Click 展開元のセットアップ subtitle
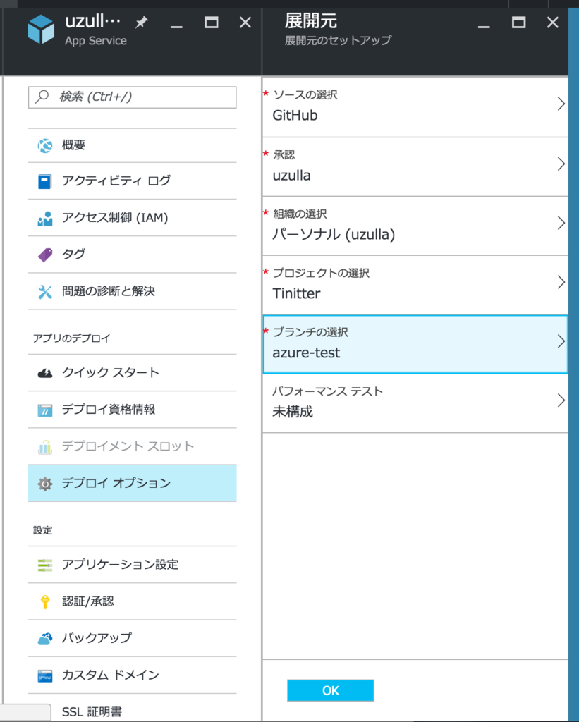 pos(338,40)
